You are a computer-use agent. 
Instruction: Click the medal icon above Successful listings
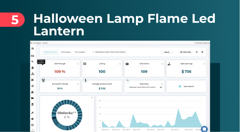tap(43, 80)
